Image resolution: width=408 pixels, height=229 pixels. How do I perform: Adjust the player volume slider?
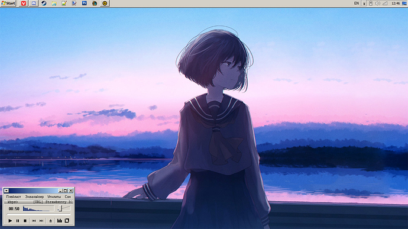pyautogui.click(x=64, y=208)
